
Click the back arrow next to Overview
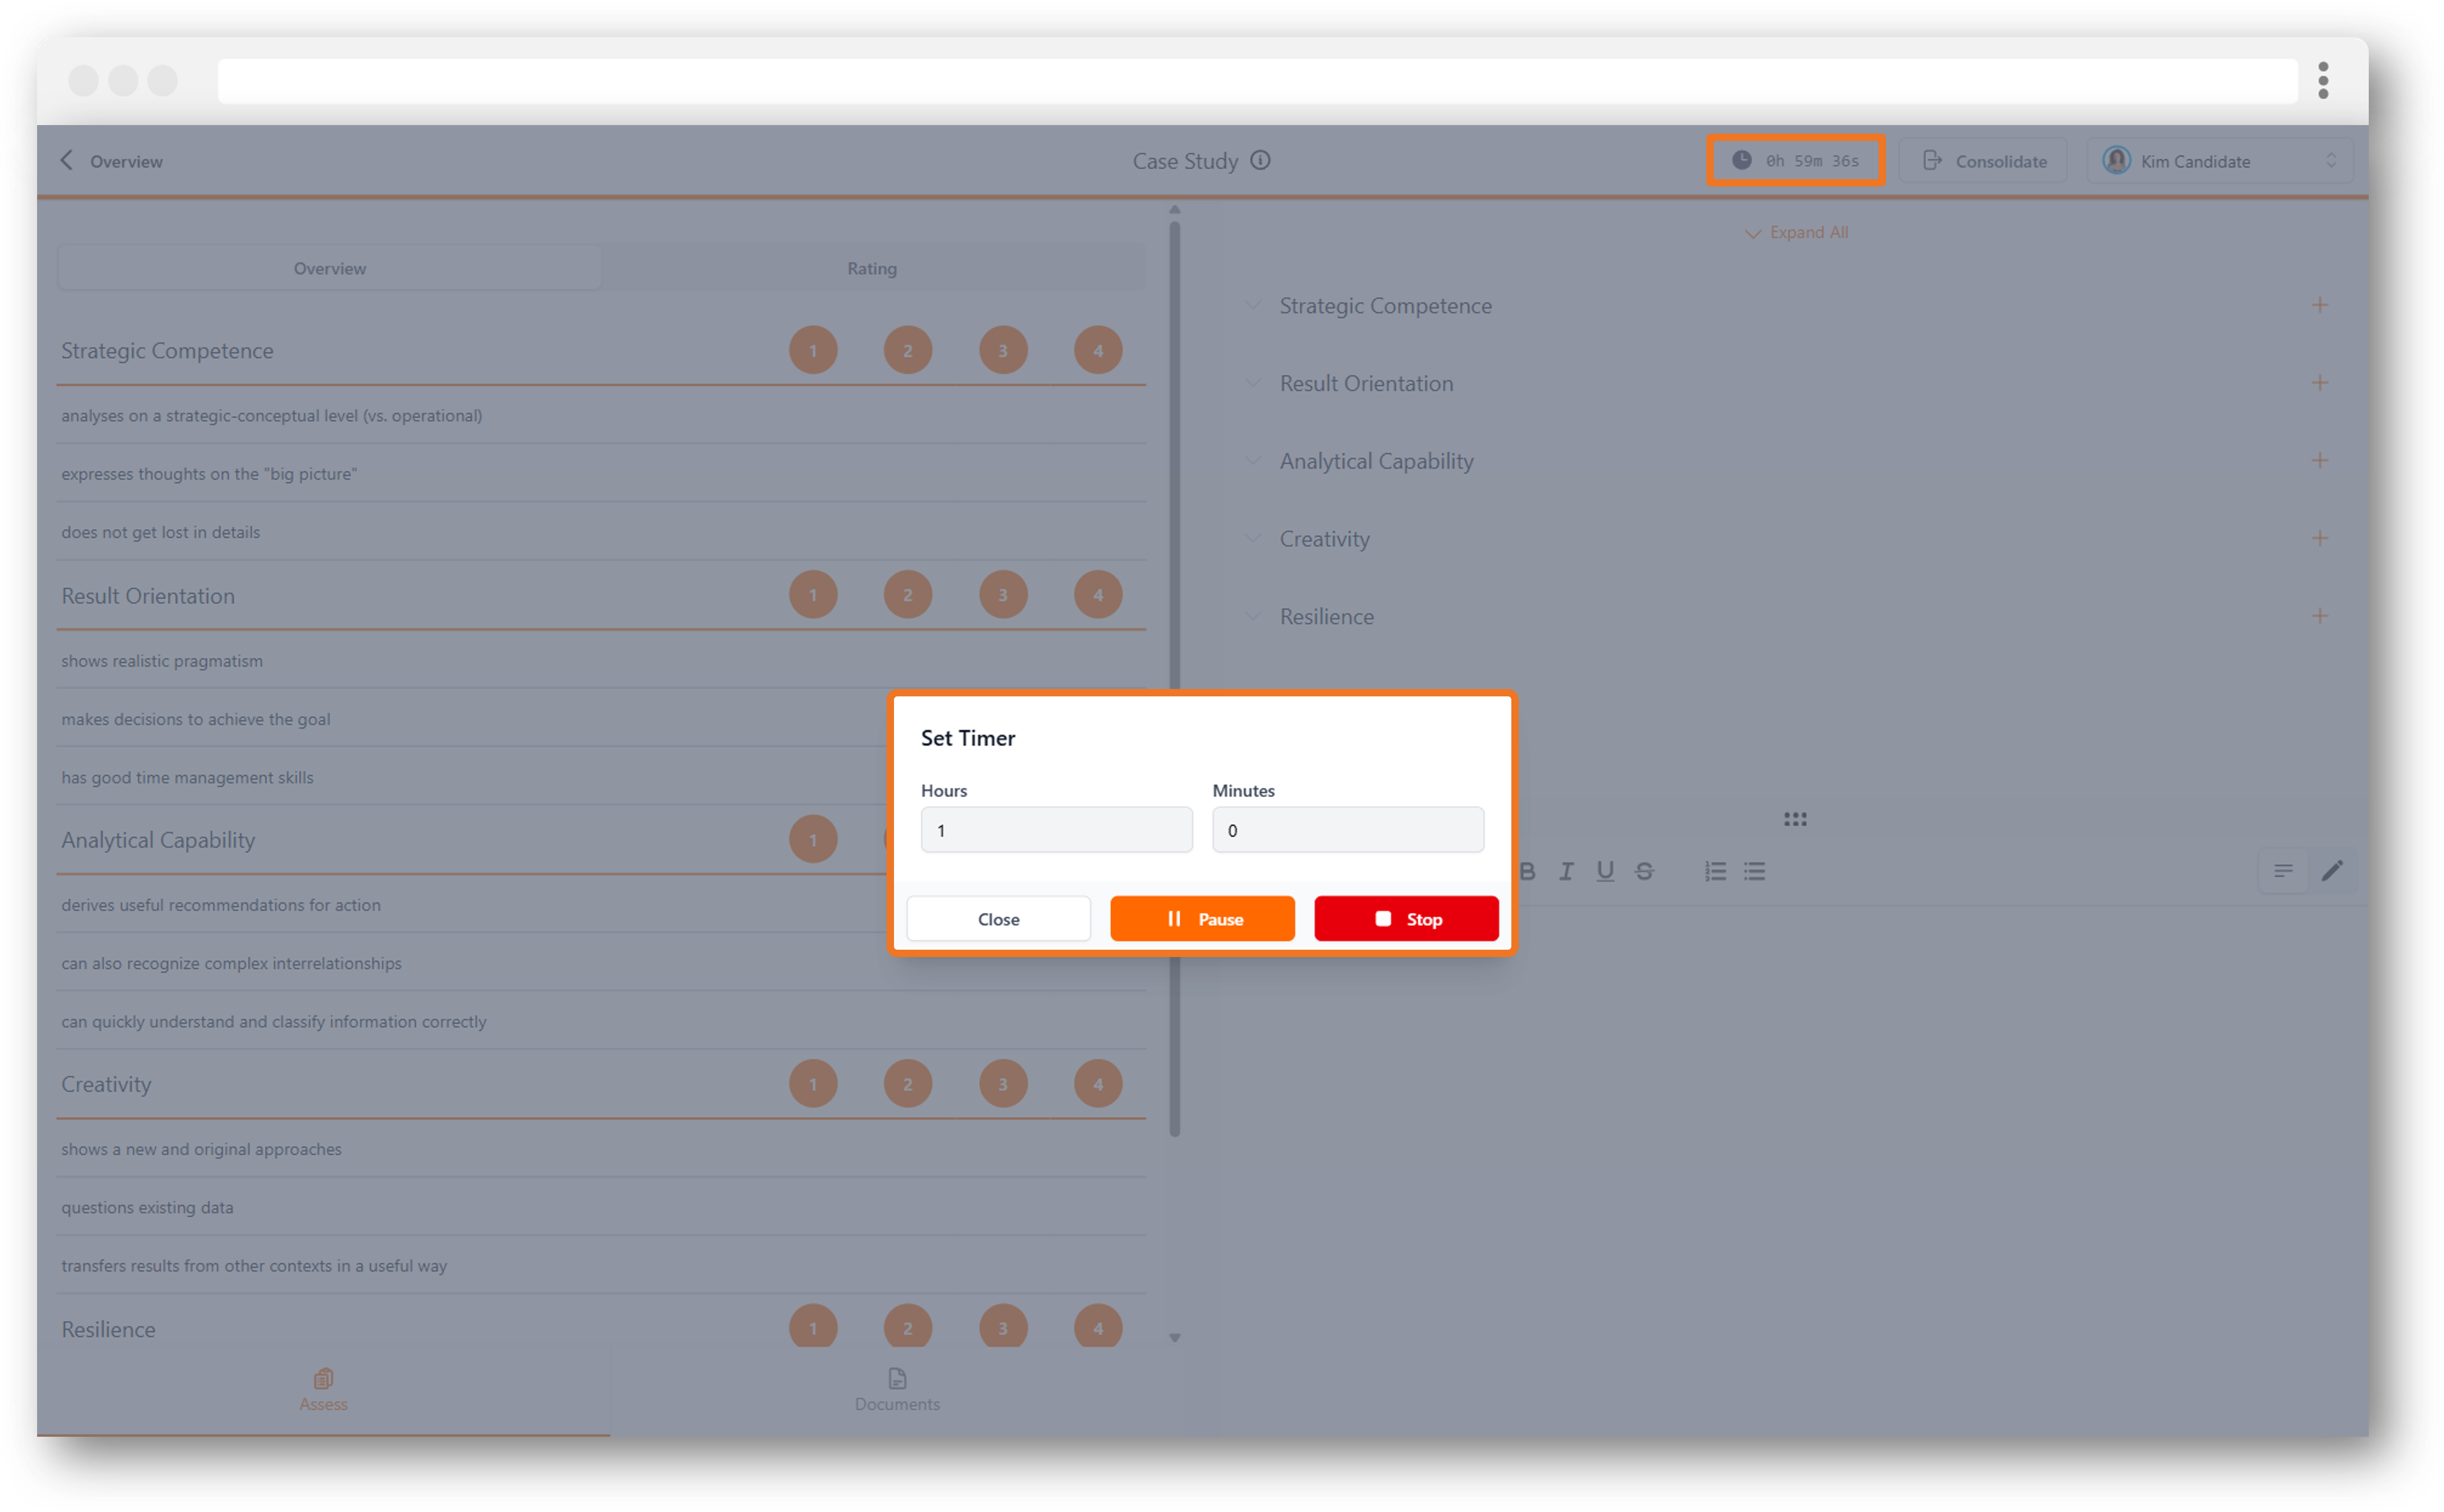tap(67, 160)
